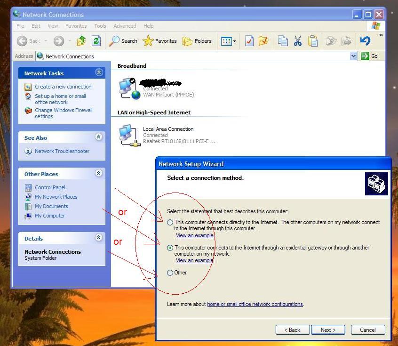
Task: Open the Search toolbar button
Action: (123, 41)
